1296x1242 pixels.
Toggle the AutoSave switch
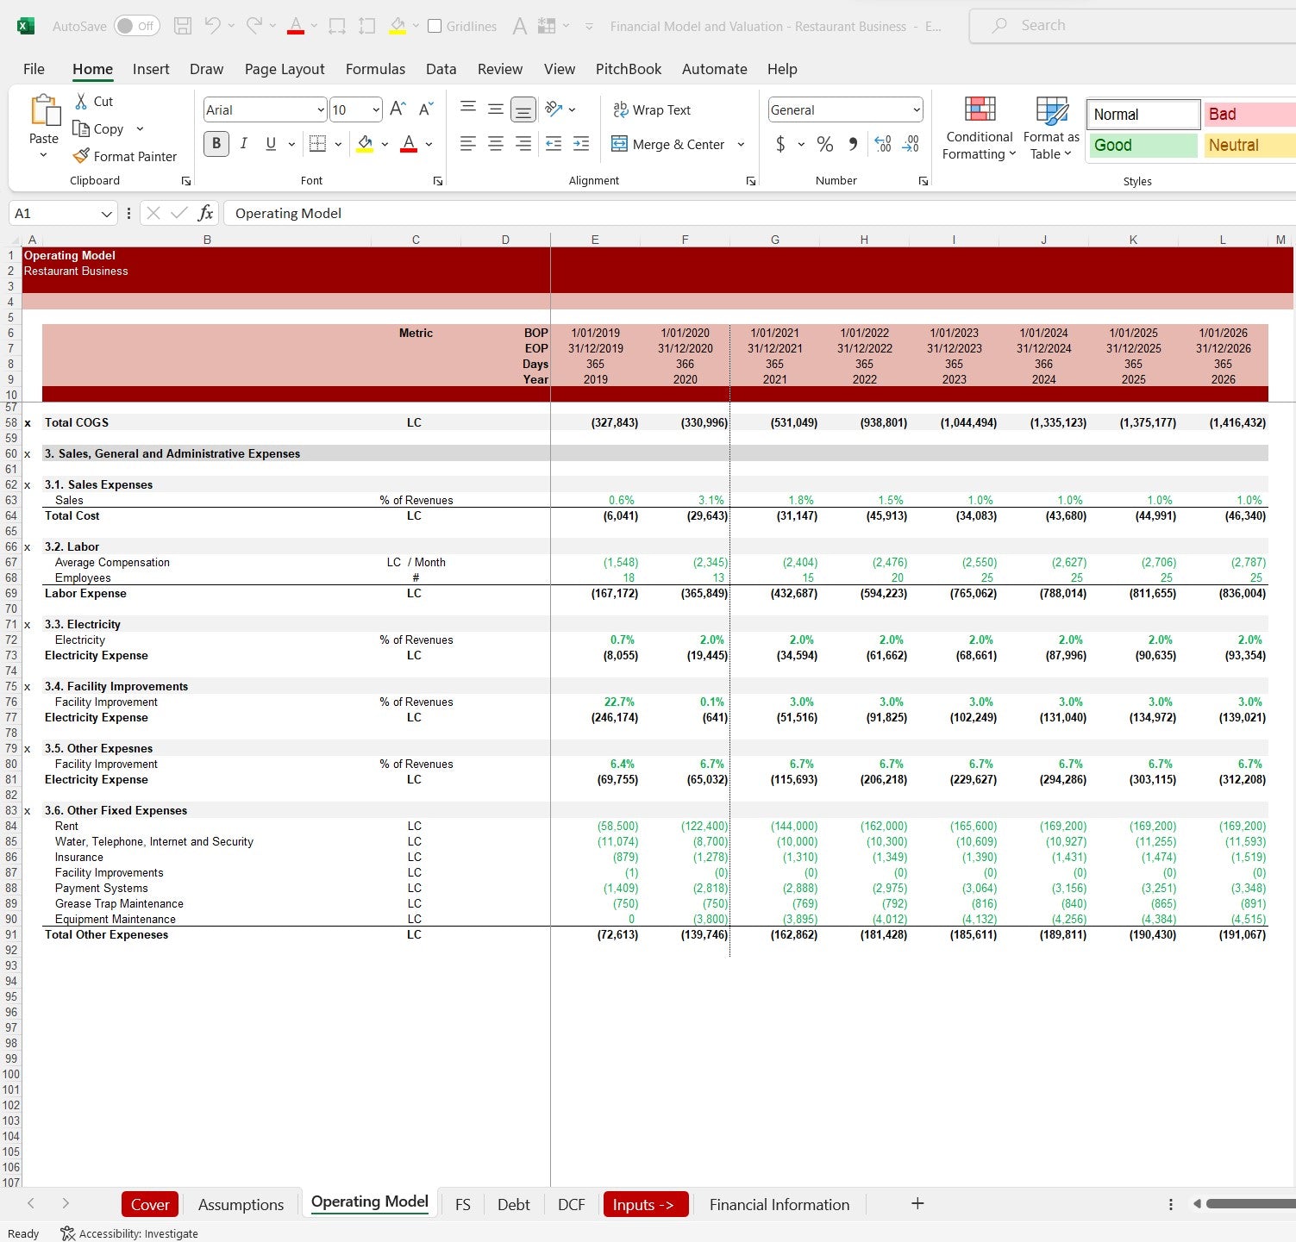[x=136, y=26]
